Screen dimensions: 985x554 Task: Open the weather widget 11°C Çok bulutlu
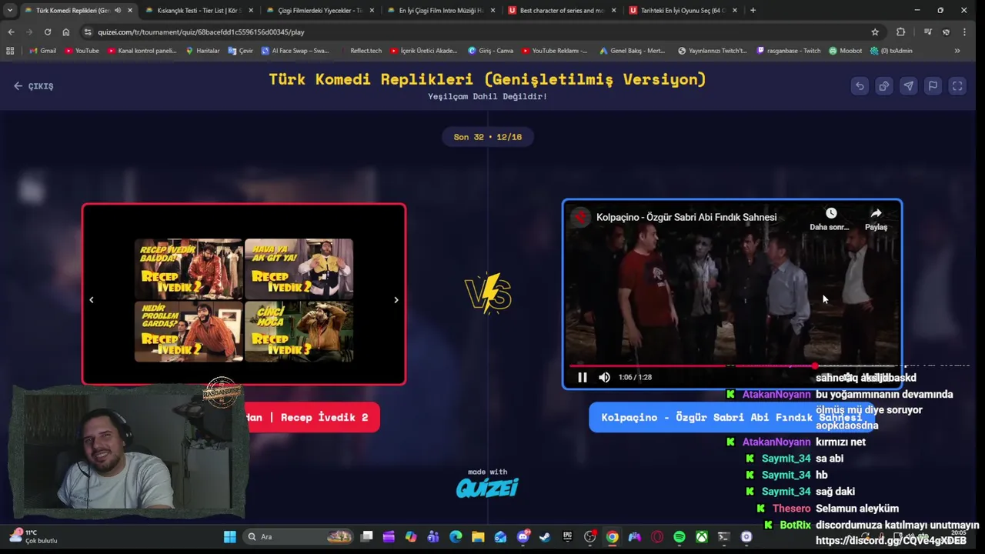point(32,536)
